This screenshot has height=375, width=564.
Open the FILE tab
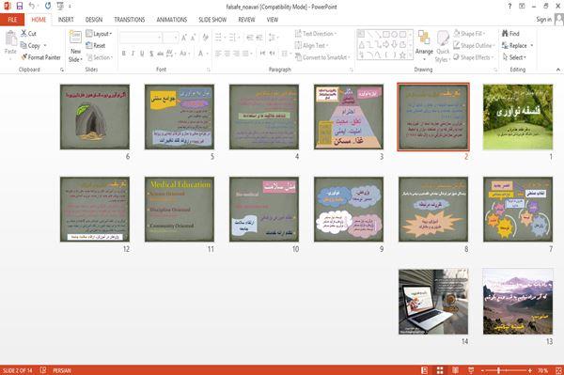[x=12, y=20]
